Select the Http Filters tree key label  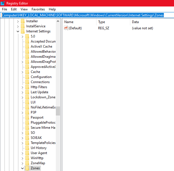pyautogui.click(x=39, y=87)
